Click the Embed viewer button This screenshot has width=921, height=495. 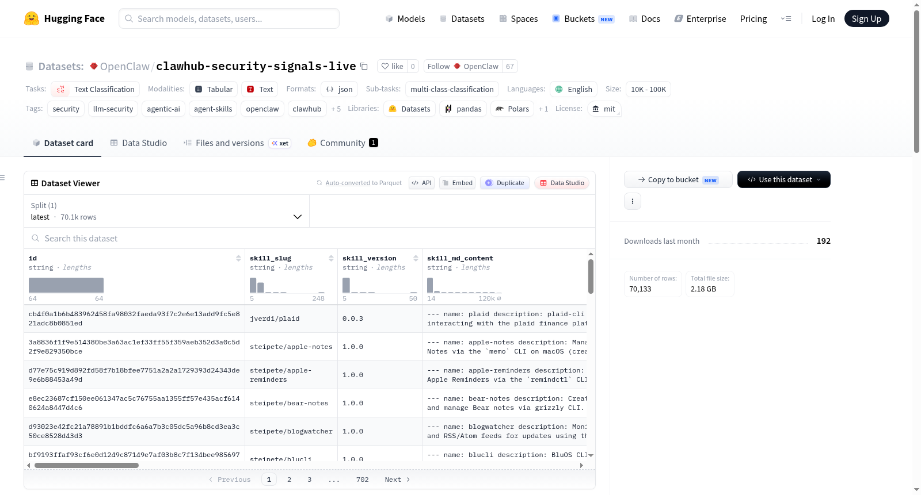tap(457, 183)
